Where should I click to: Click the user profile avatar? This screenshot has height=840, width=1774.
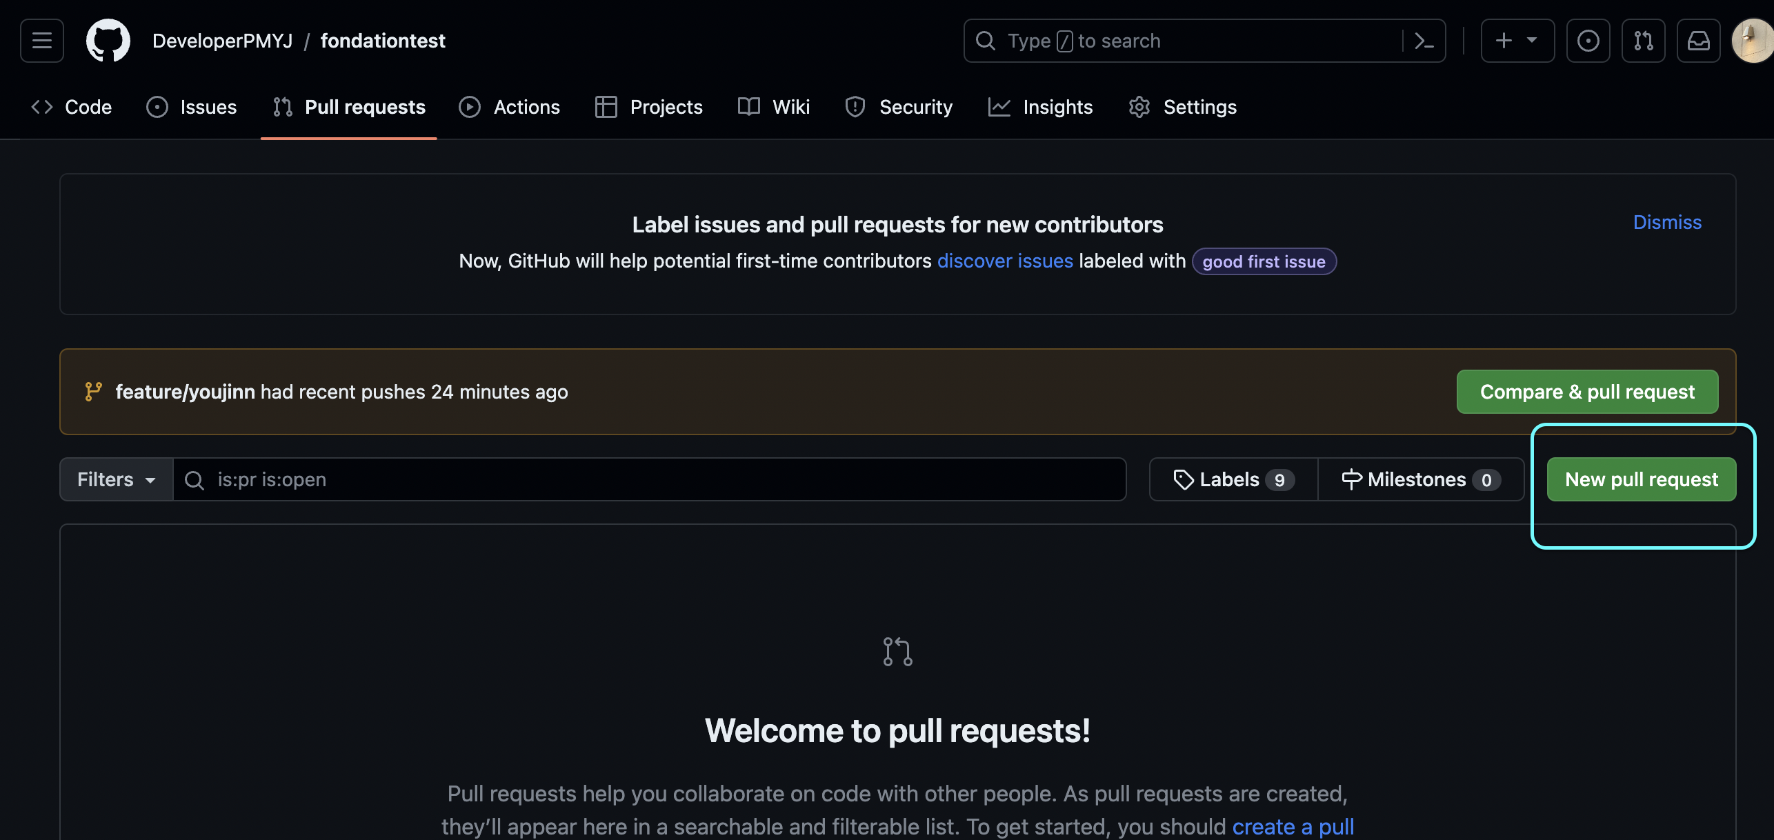[x=1753, y=41]
